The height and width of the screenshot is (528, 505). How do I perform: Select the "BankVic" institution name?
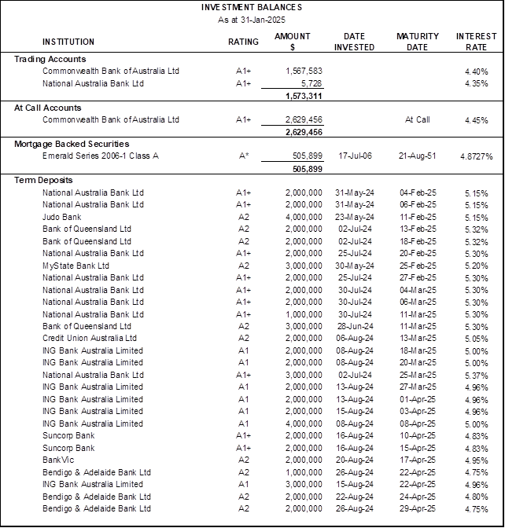(x=58, y=460)
